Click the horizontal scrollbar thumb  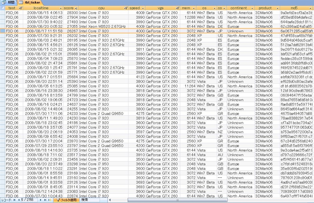point(178,200)
